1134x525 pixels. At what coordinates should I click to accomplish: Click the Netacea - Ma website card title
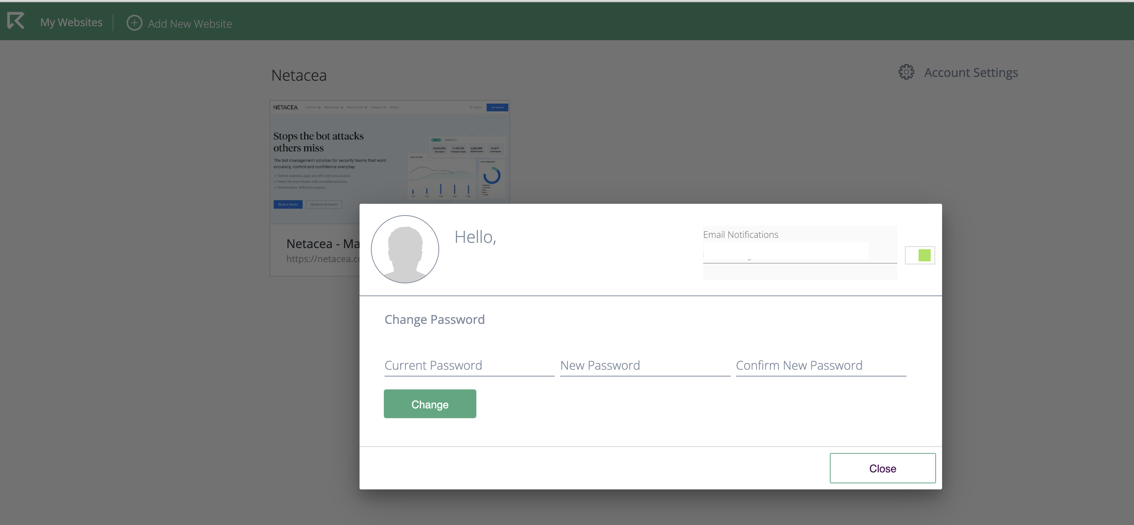click(x=323, y=244)
